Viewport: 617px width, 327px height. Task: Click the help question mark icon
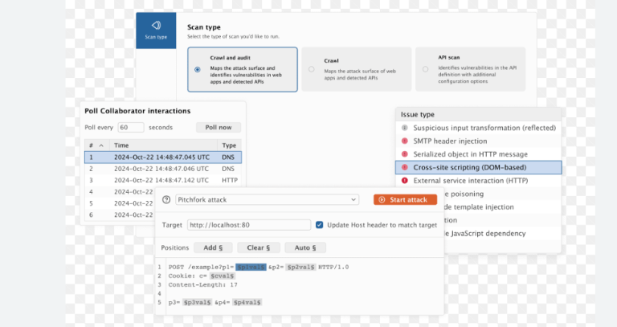166,199
